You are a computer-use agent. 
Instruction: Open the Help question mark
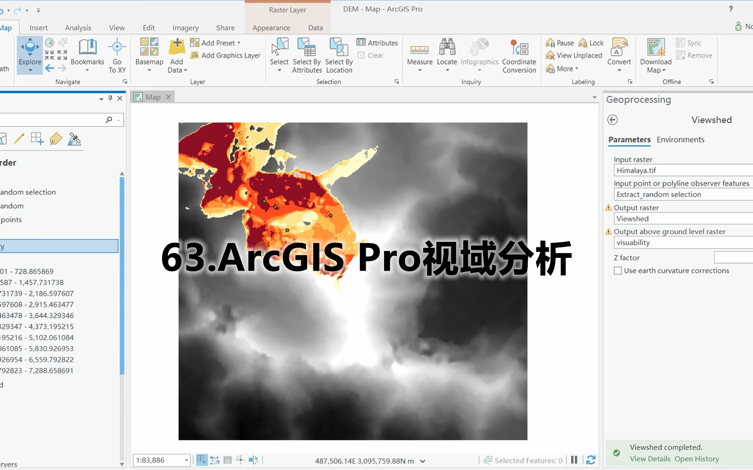tap(731, 9)
